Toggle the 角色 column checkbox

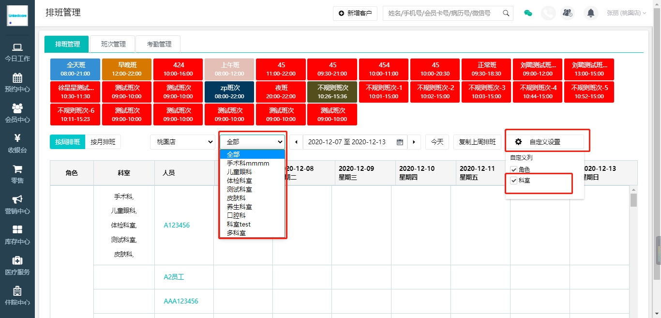coord(514,170)
